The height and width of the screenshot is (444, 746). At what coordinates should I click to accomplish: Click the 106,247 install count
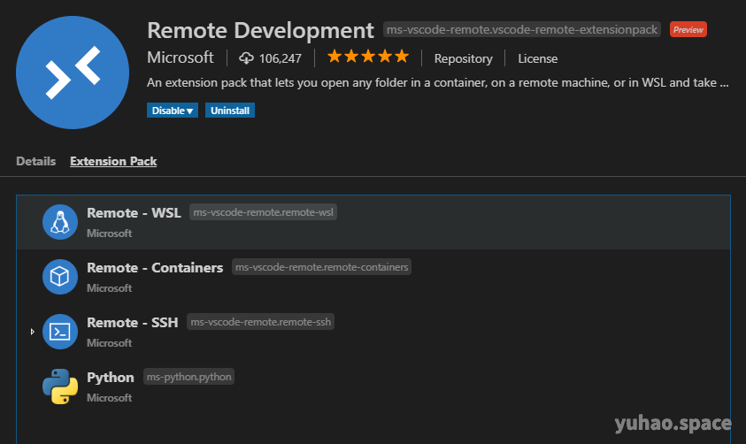[x=281, y=58]
